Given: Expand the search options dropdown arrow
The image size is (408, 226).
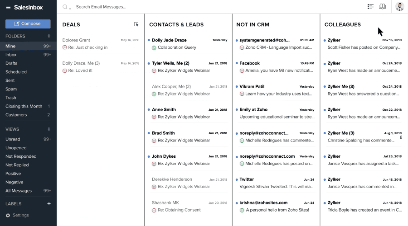Looking at the screenshot, I should (x=70, y=9).
